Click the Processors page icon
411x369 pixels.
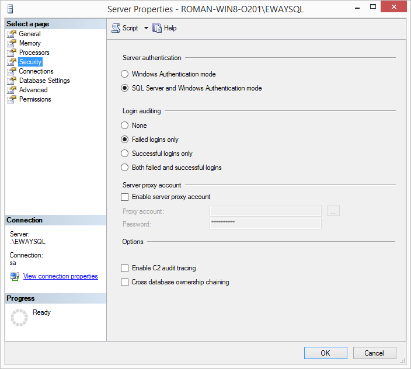12,53
